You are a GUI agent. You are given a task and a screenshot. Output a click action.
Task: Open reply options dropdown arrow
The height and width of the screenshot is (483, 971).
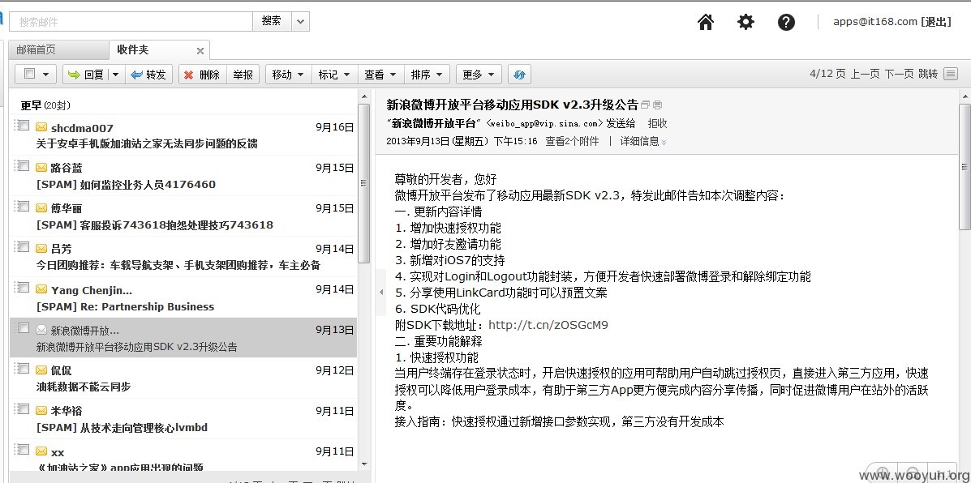pyautogui.click(x=115, y=75)
